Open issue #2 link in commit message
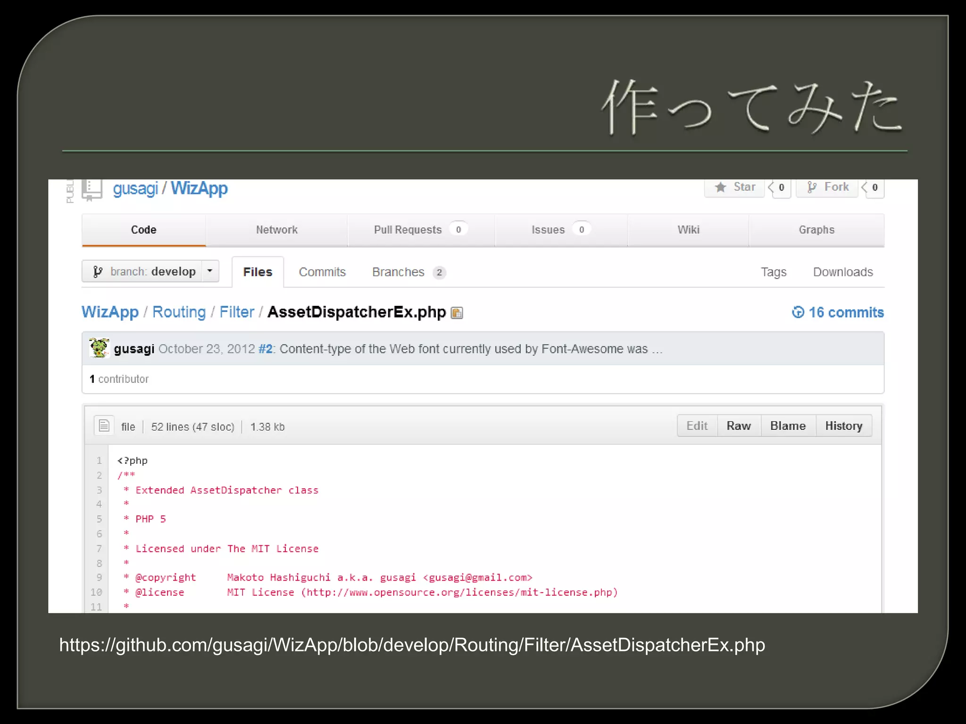This screenshot has width=966, height=724. (x=266, y=349)
